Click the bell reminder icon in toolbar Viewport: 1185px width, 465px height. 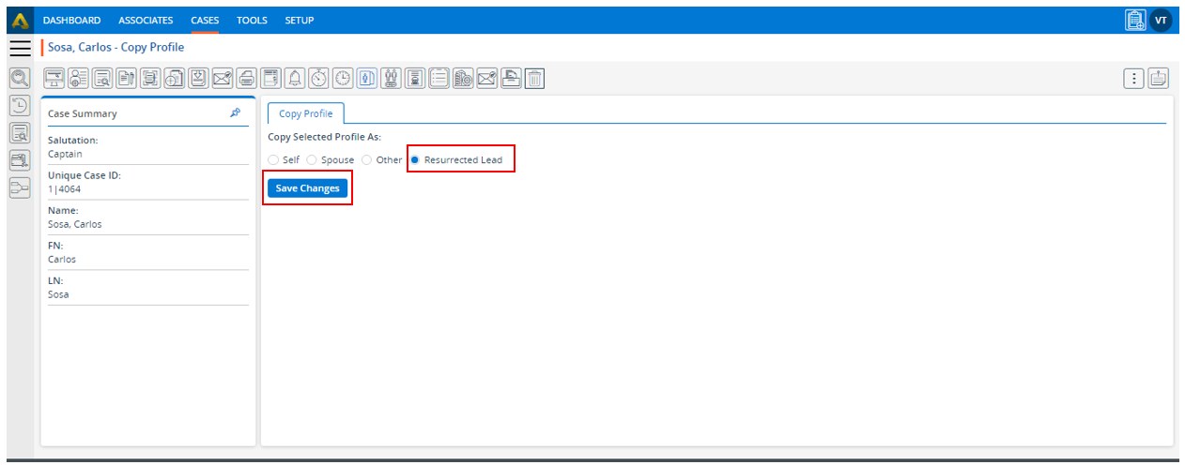[296, 79]
